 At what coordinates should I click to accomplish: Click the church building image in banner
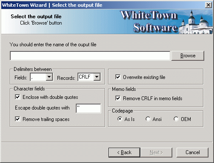point(196,22)
